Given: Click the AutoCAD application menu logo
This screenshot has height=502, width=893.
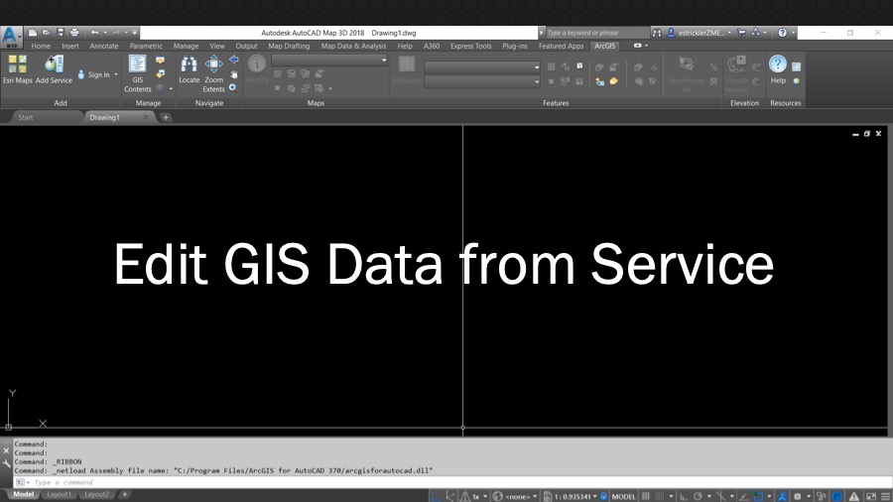Looking at the screenshot, I should pos(10,36).
